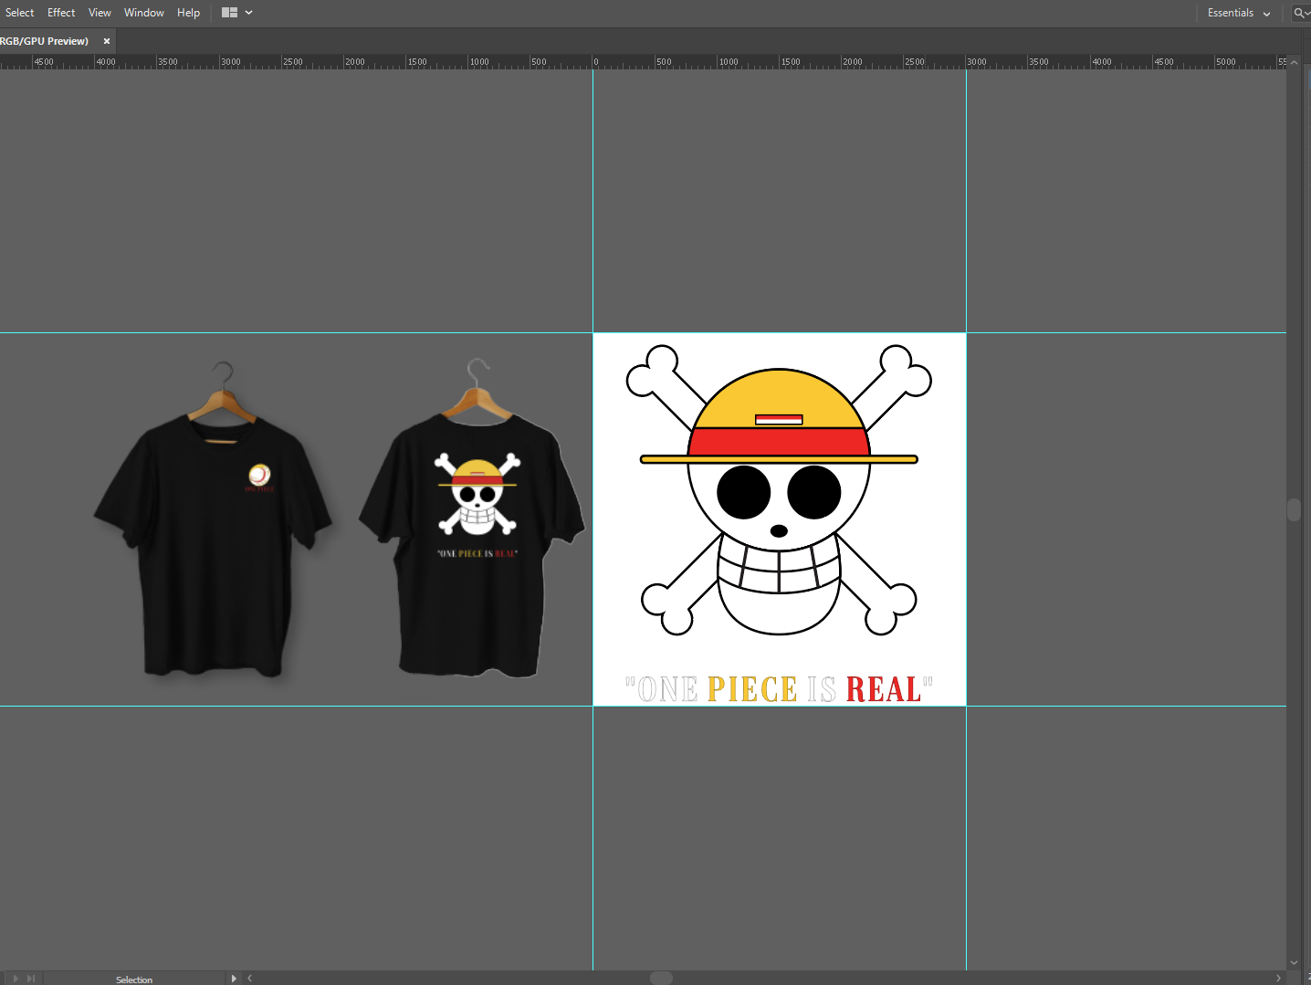
Task: Open the Help menu
Action: click(188, 13)
